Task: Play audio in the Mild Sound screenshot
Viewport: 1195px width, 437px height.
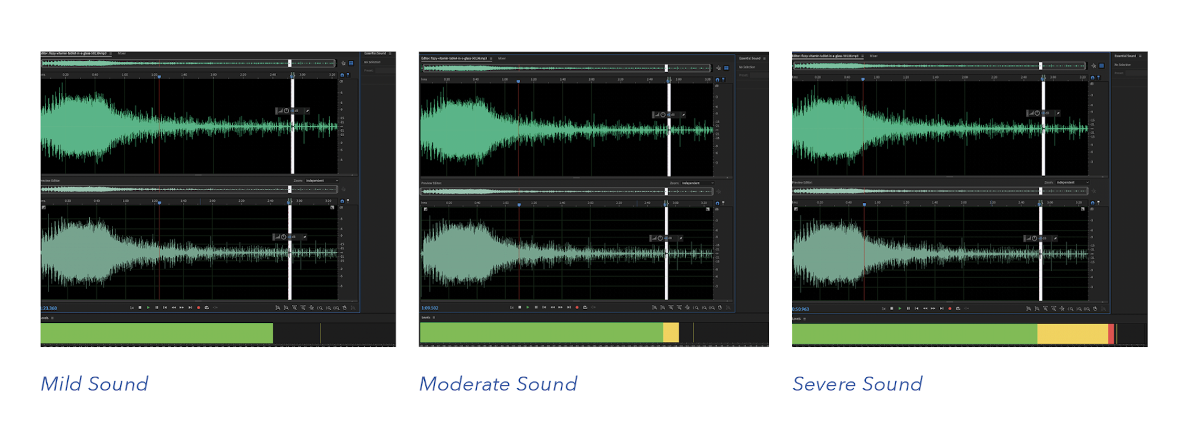Action: pyautogui.click(x=148, y=308)
